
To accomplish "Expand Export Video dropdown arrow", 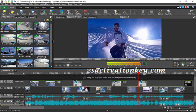I will [35, 12].
